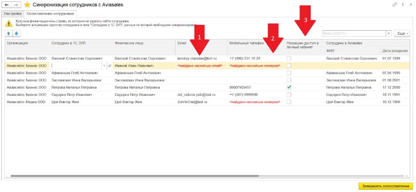Add this form to favorites with the star
The height and width of the screenshot is (192, 416).
(x=27, y=4)
